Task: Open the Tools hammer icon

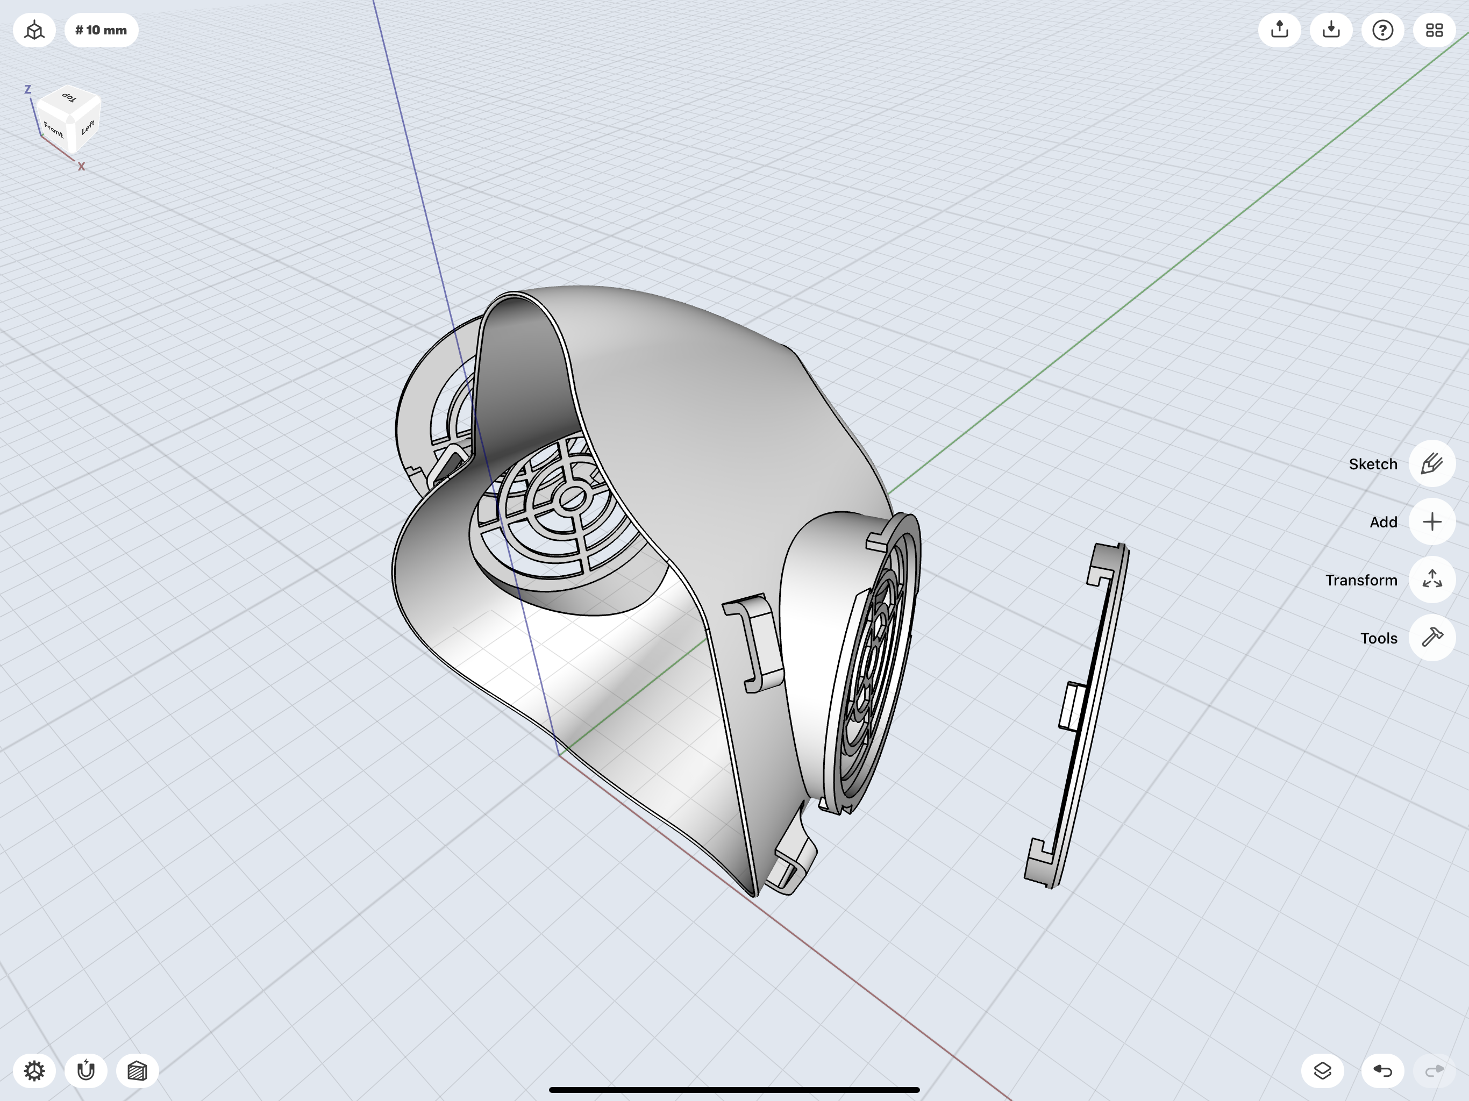Action: coord(1432,638)
